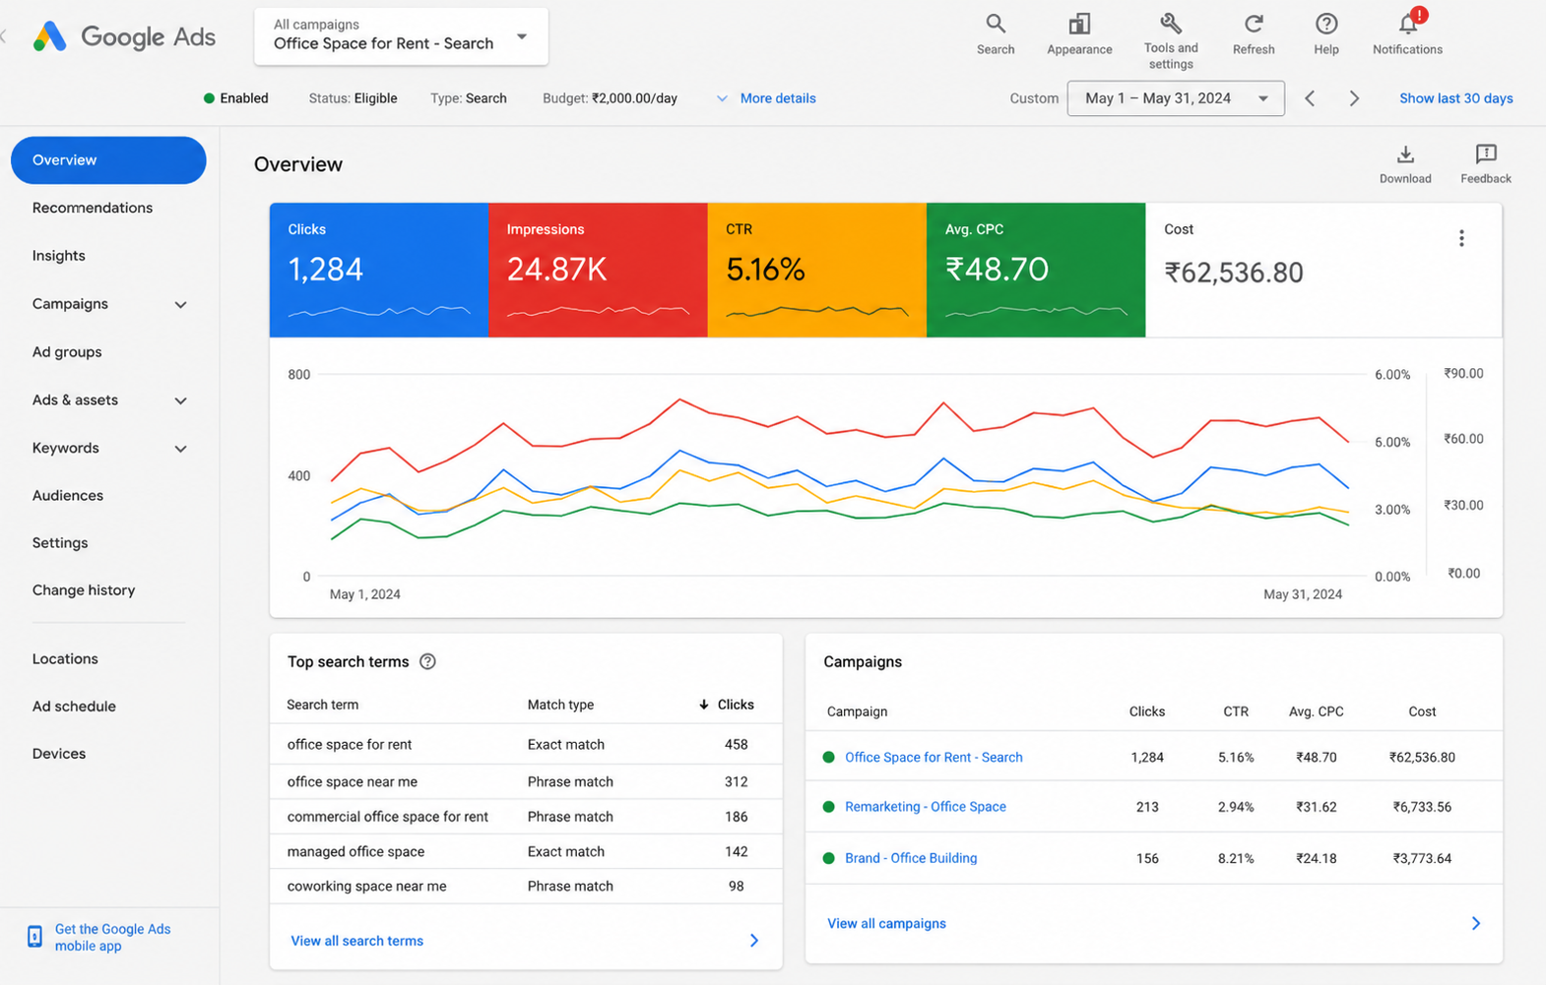Click Get the Google Ads mobile app

pyautogui.click(x=112, y=937)
